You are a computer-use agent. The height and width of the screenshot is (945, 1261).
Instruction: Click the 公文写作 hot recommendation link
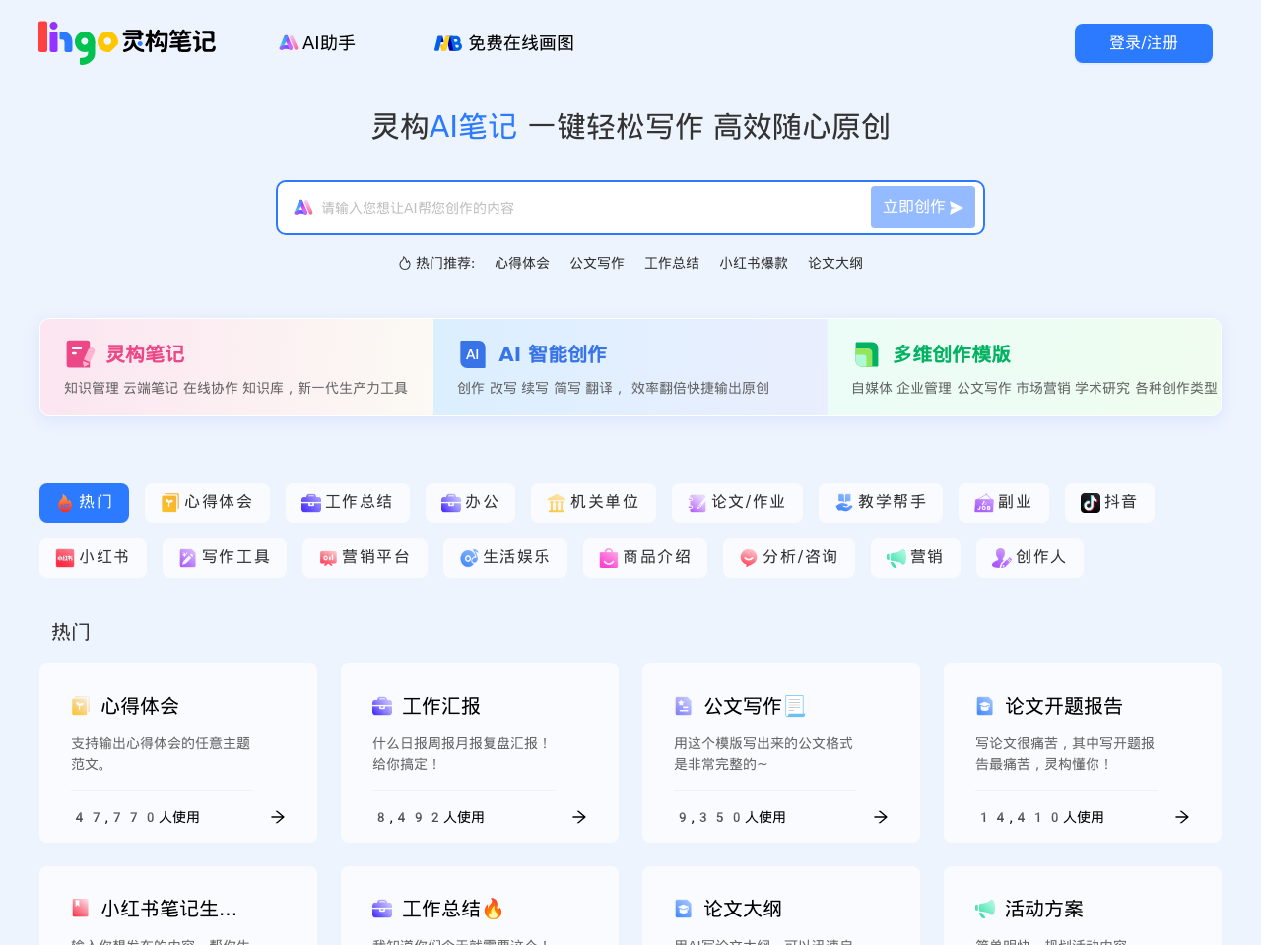(x=597, y=263)
